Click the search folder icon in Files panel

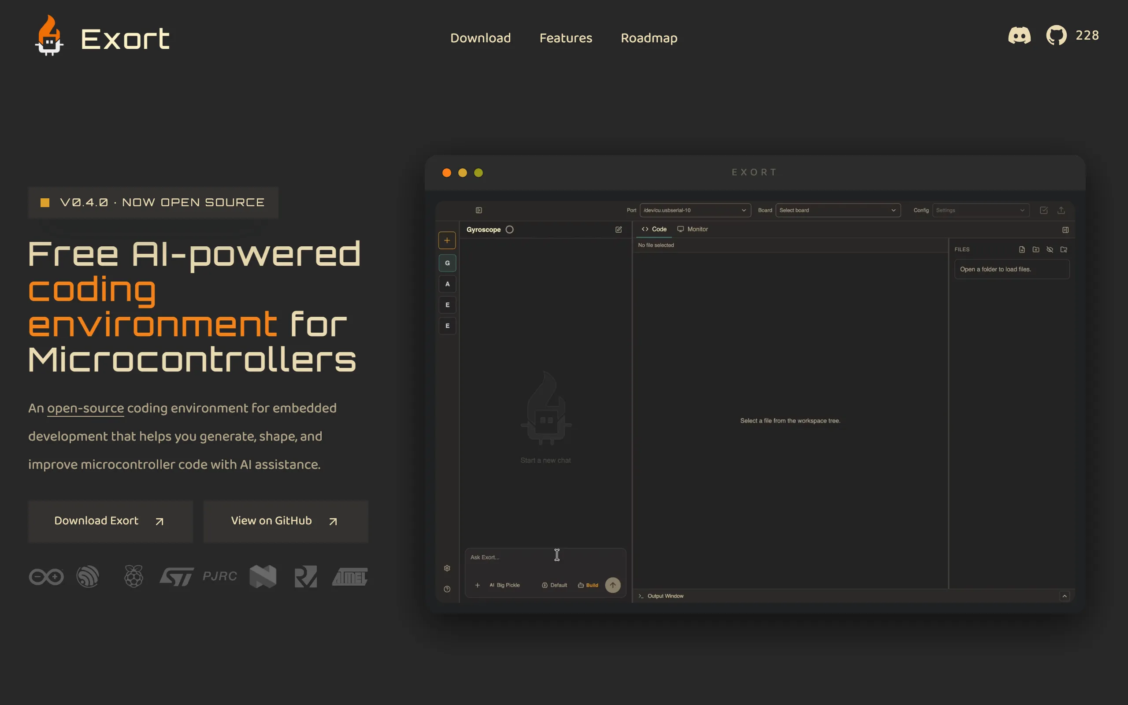pos(1064,249)
